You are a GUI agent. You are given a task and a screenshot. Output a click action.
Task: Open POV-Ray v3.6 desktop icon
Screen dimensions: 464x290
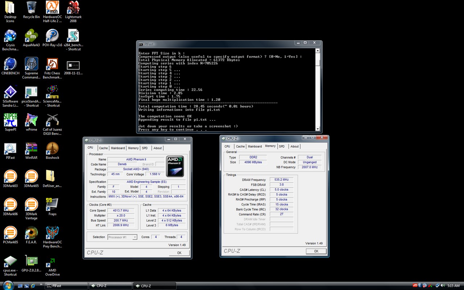coord(53,38)
